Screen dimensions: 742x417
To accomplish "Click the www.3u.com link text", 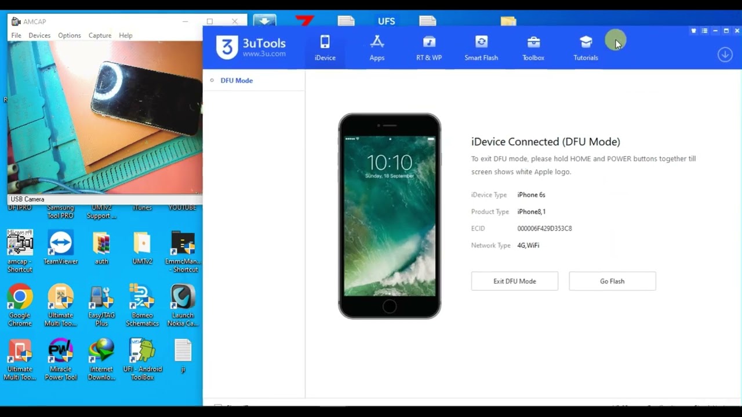I will [x=264, y=54].
